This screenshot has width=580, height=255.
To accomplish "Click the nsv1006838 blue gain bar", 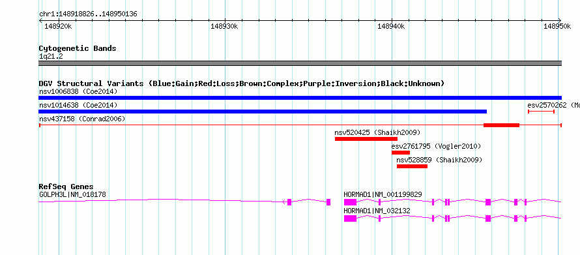I will [300, 98].
